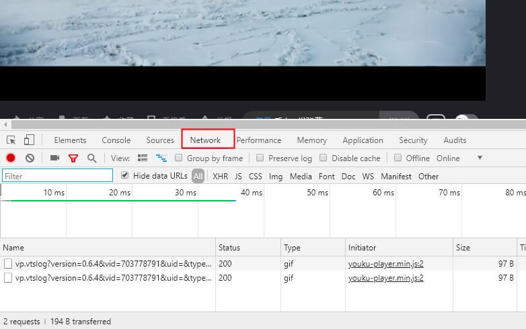Screen dimensions: 526x329
Task: Filter requests by Doc
Action: click(348, 177)
